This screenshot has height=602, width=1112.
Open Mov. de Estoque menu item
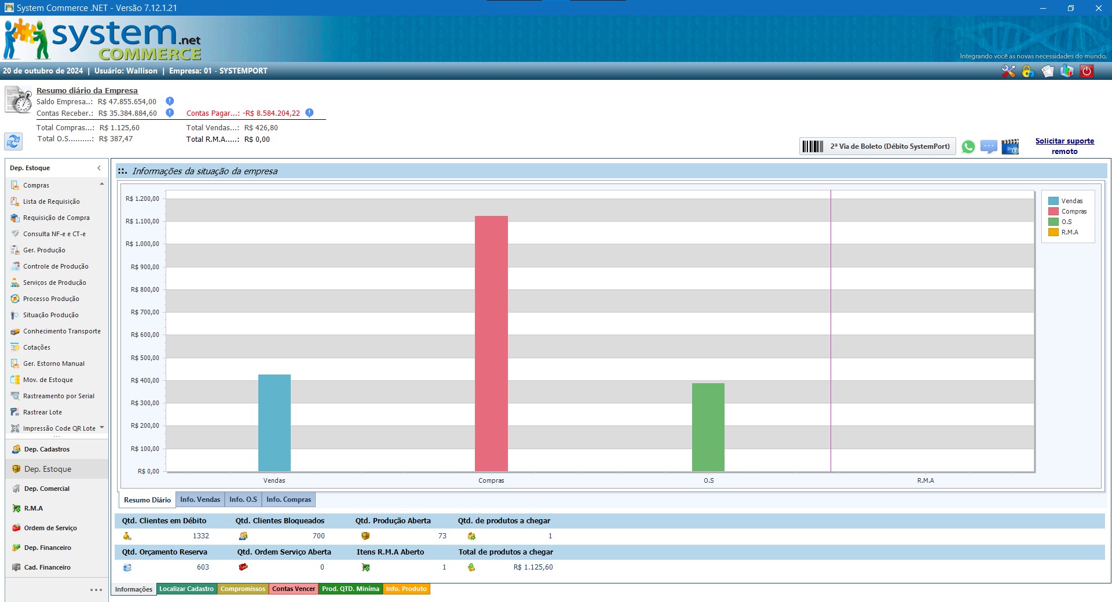[48, 380]
